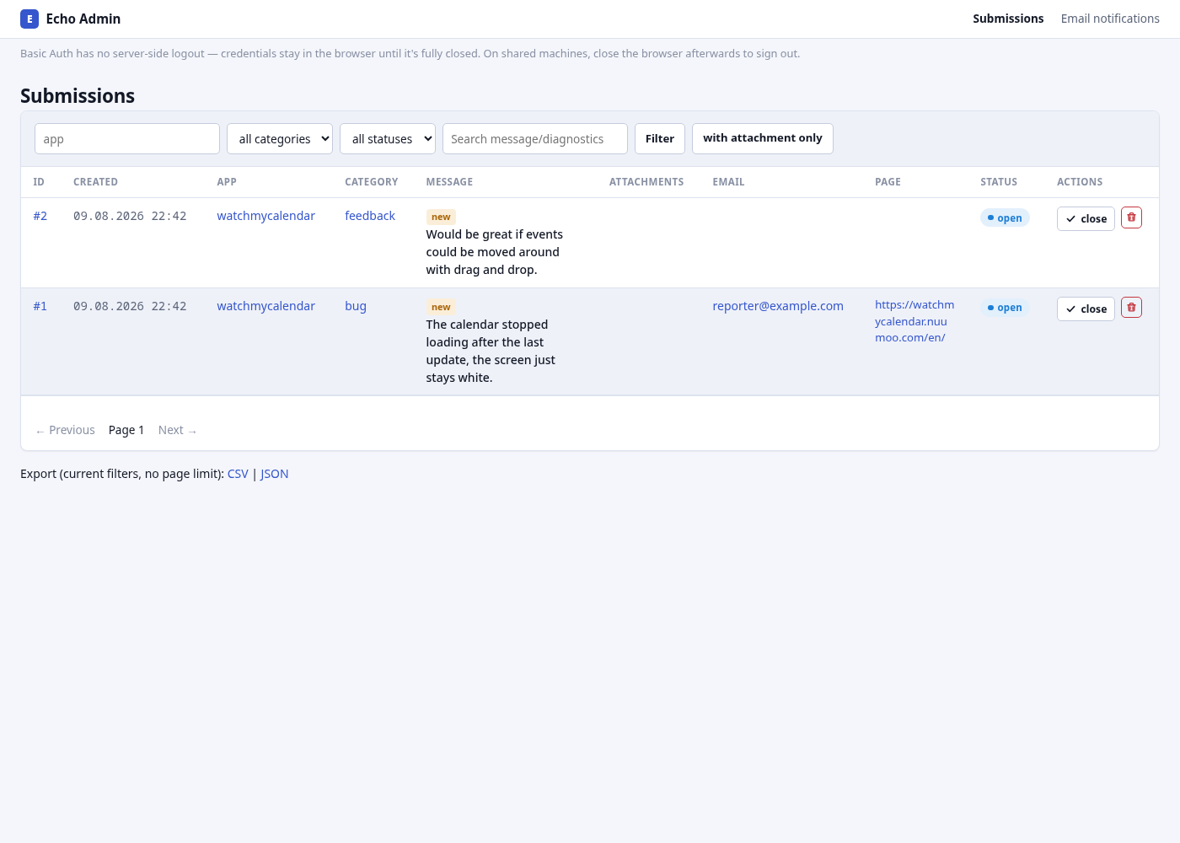Click the new badge on calendar stopped message
Screen dimensions: 1180x843
click(441, 307)
